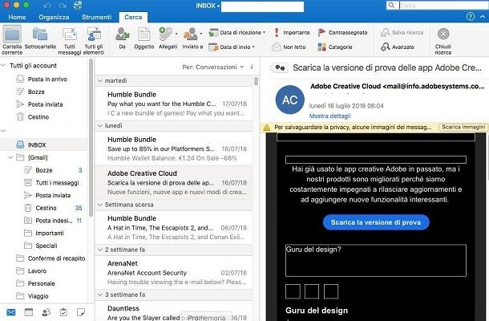This screenshot has height=321, width=489.
Task: Open the Categorie filter
Action: (335, 47)
